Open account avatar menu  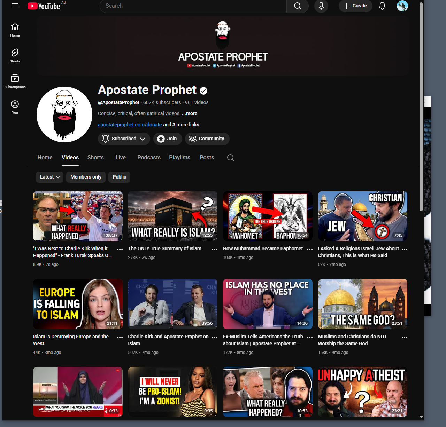pyautogui.click(x=402, y=6)
